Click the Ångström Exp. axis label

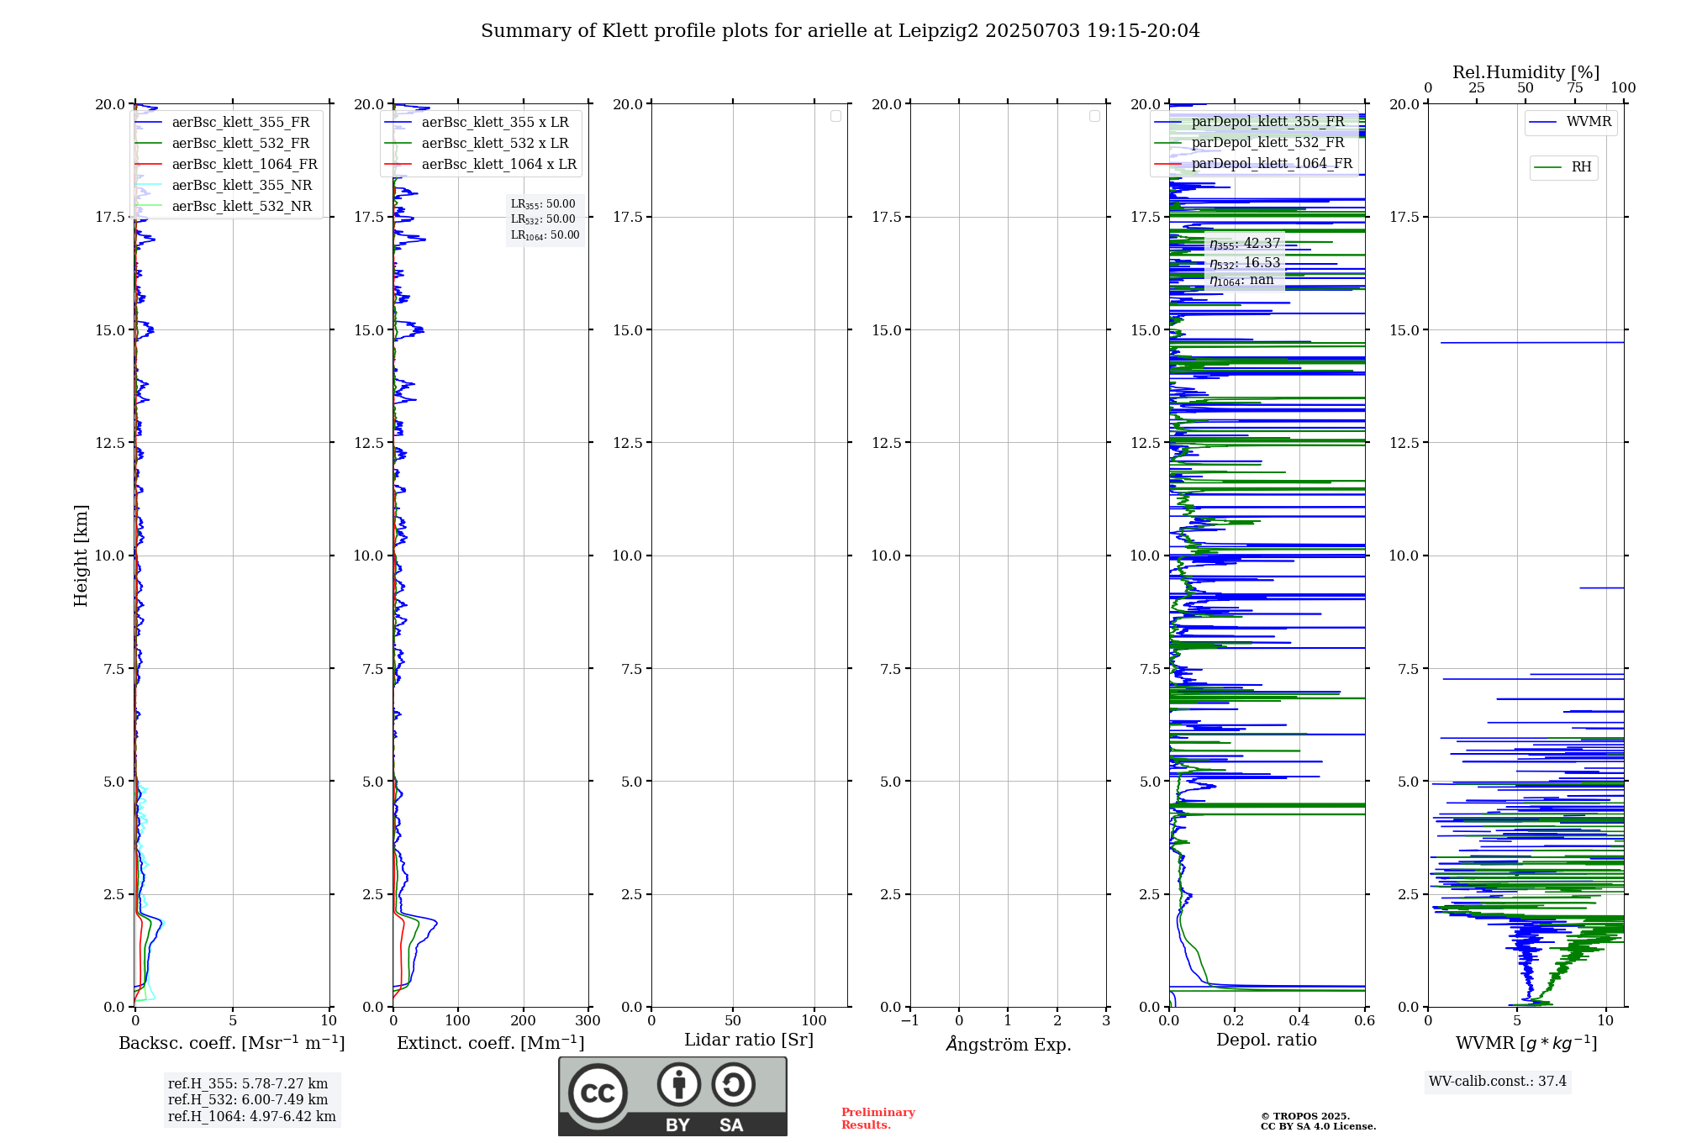tap(1009, 1043)
